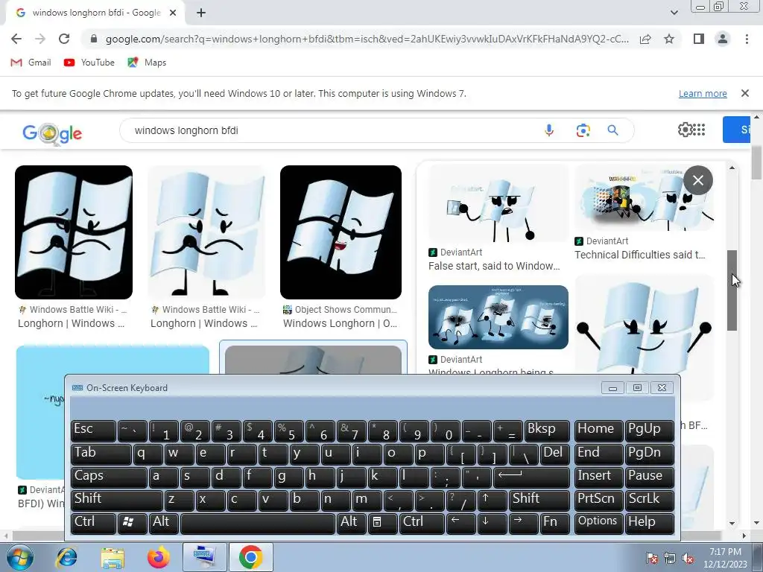The image size is (763, 572).
Task: Click the On-Screen Keyboard taskbar item
Action: click(203, 557)
